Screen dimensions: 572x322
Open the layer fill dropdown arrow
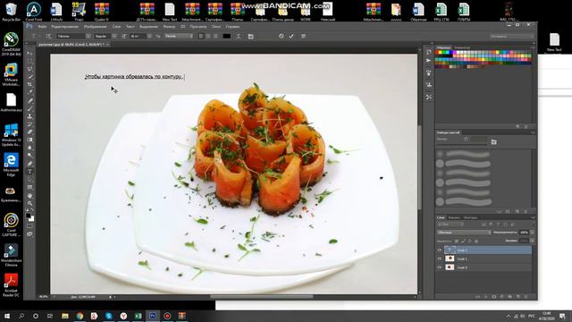coord(533,241)
